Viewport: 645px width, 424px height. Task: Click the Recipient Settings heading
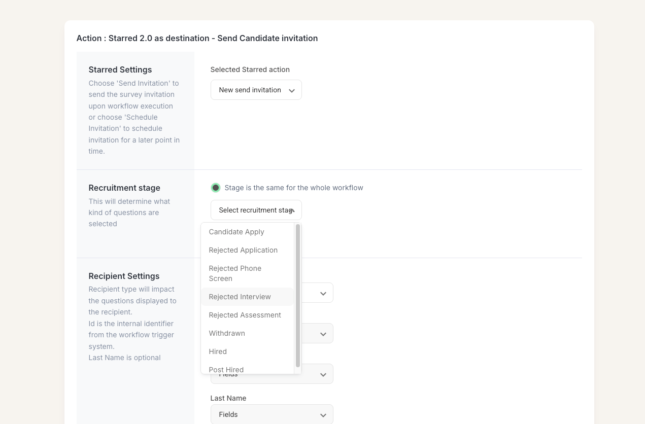click(124, 276)
